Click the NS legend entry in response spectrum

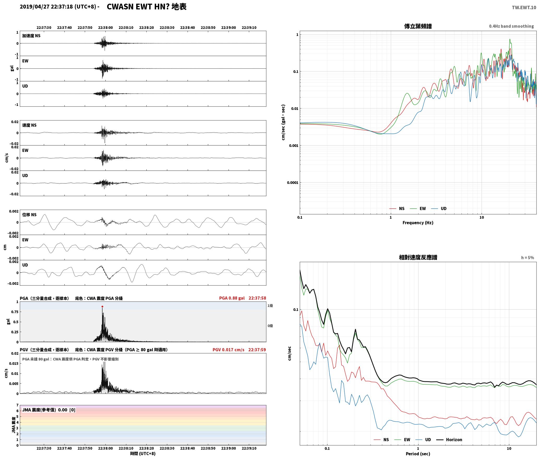pos(381,440)
